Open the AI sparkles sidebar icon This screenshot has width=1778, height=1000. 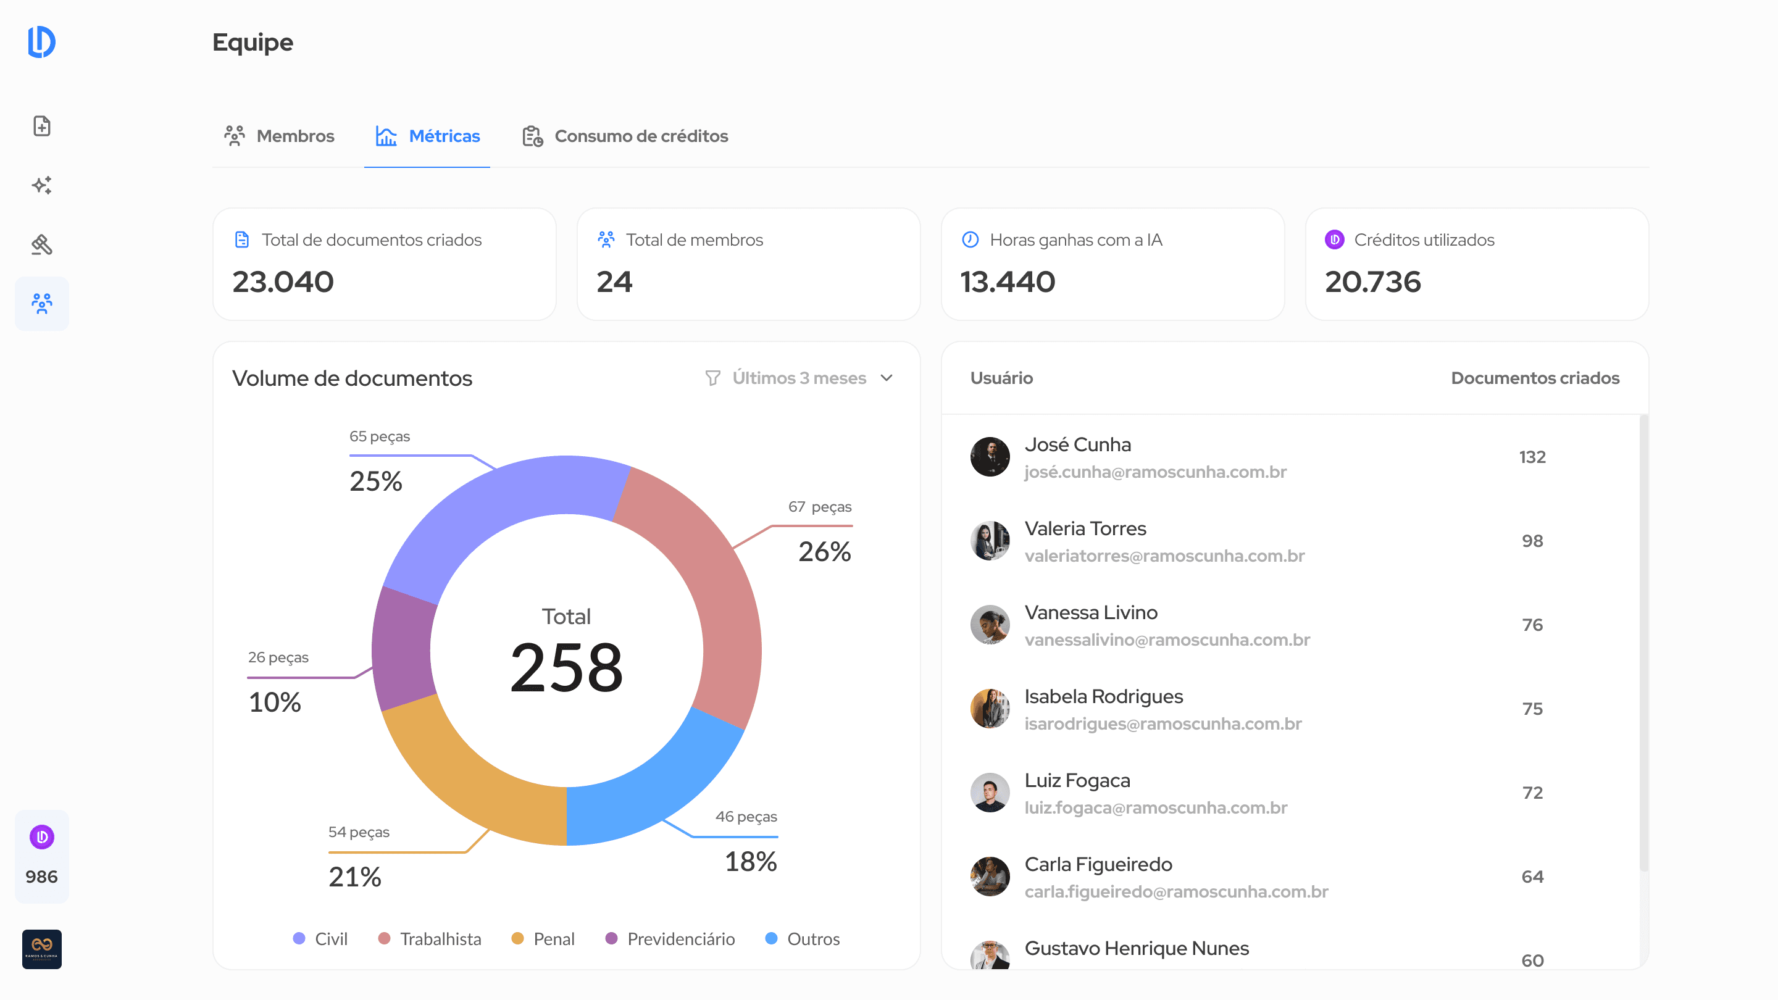41,185
